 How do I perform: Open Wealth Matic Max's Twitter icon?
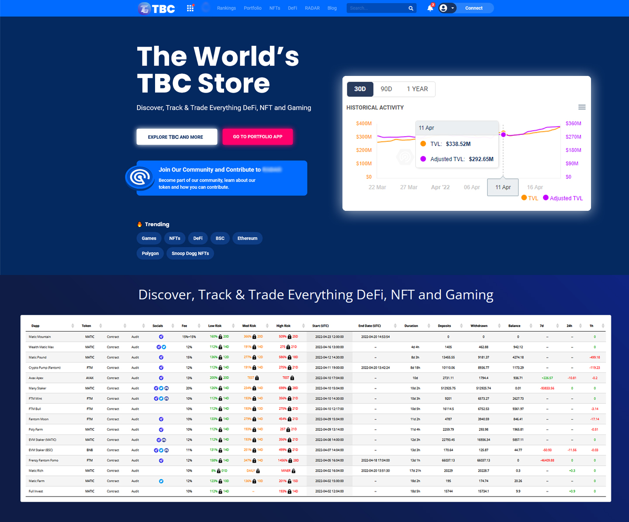[164, 347]
